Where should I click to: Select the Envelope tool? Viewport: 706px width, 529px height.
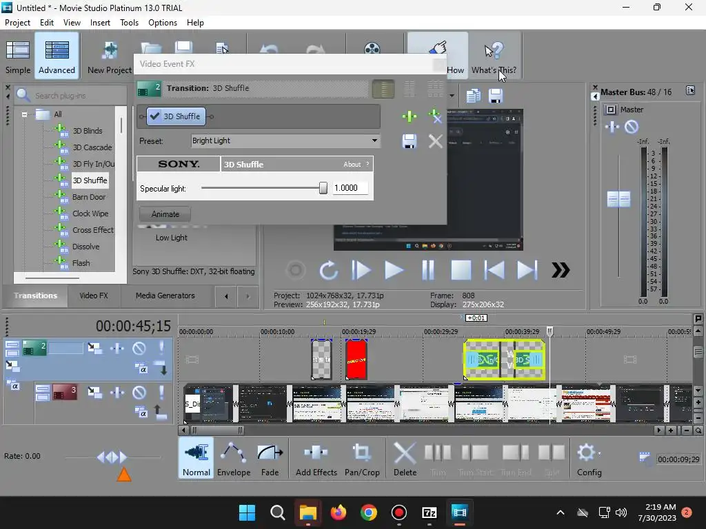click(234, 458)
